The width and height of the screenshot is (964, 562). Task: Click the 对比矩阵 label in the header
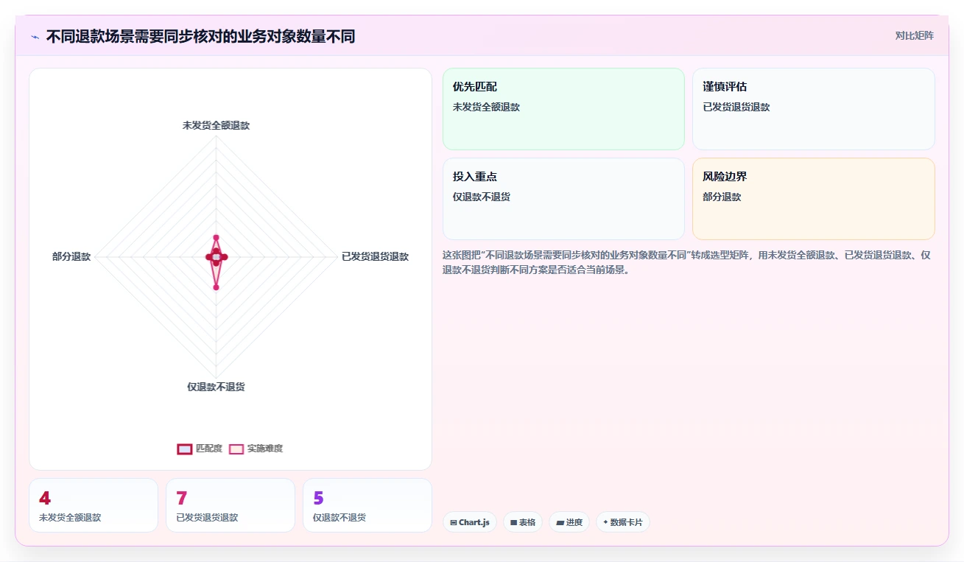(x=915, y=35)
